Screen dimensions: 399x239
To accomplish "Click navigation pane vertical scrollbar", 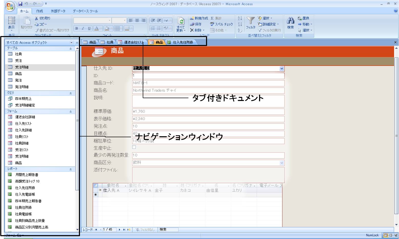I will click(x=77, y=120).
